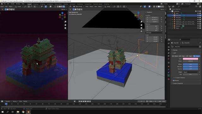Open the Output properties tab icon

click(169, 50)
